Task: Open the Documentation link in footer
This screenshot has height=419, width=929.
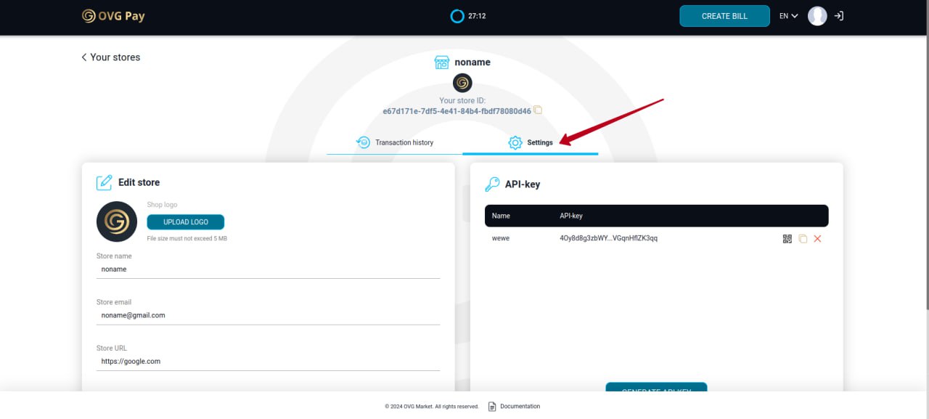Action: 520,407
